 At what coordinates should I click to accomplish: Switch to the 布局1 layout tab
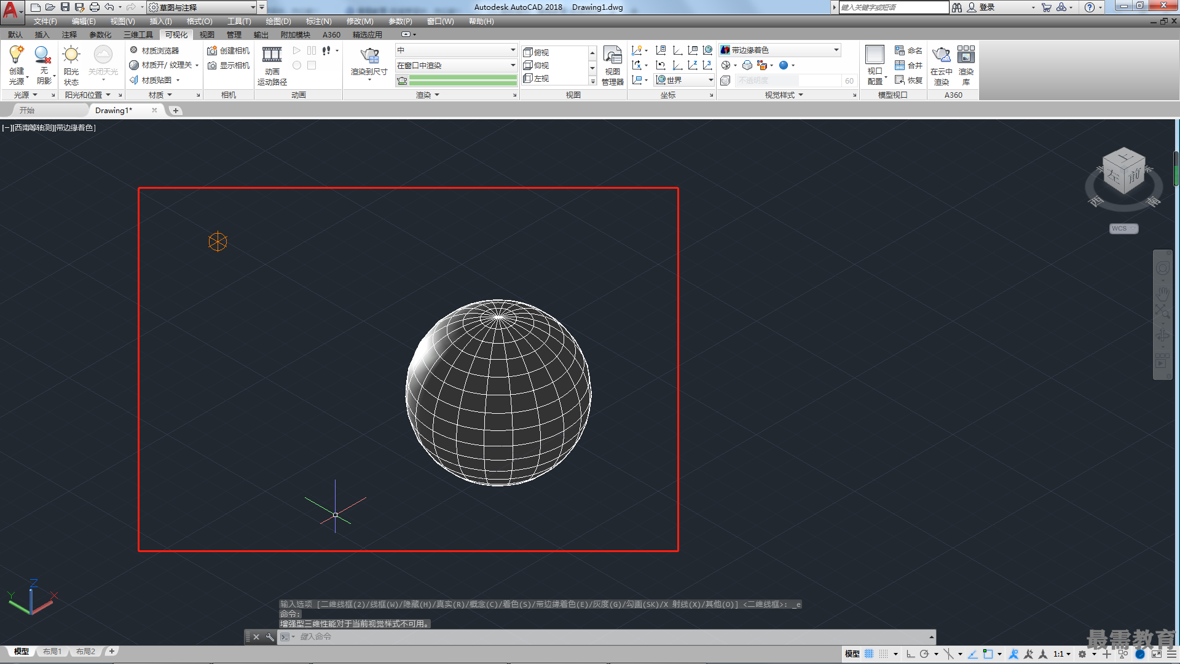click(52, 651)
